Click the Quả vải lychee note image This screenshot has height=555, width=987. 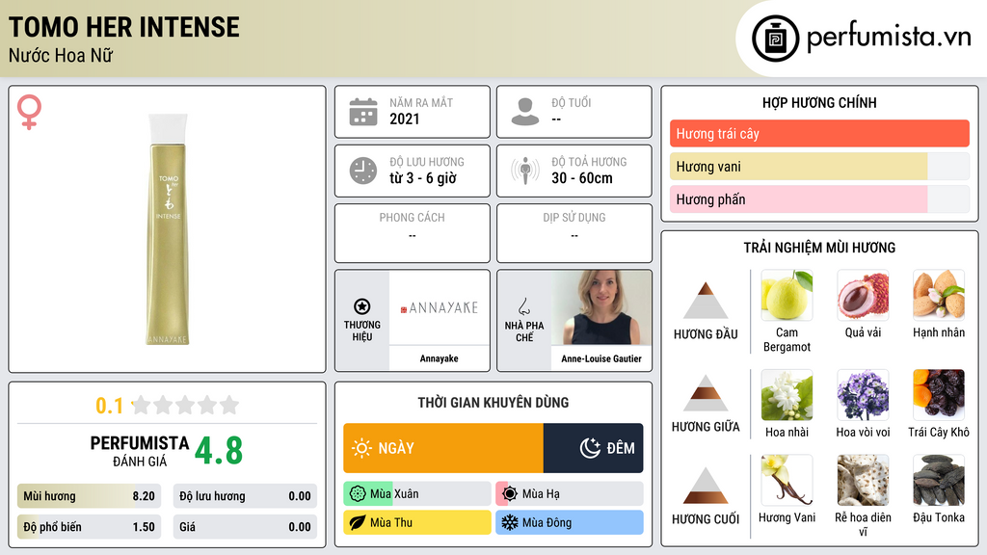click(863, 295)
